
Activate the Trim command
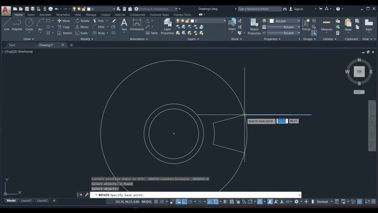(x=99, y=21)
